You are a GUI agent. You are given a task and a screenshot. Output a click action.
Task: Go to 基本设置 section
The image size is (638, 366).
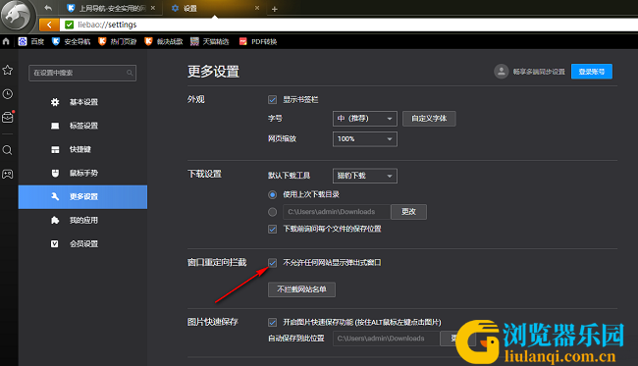tap(83, 102)
